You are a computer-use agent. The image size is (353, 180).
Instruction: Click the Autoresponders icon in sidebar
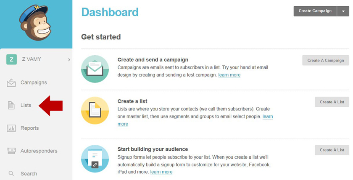11,151
